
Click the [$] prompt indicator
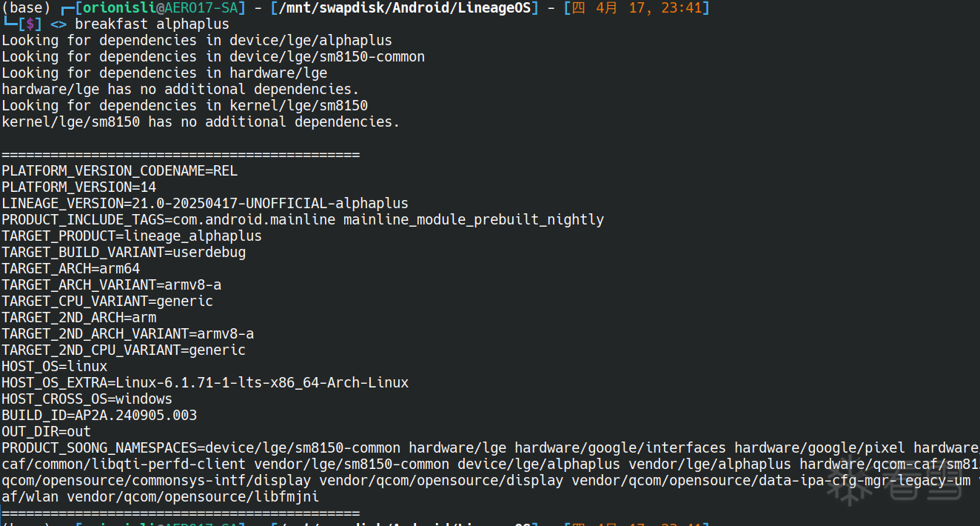click(x=30, y=24)
